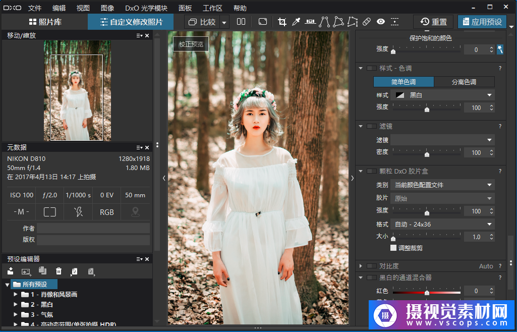Viewport: 517px width, 332px height.
Task: Expand the 对比度 section
Action: [x=361, y=266]
